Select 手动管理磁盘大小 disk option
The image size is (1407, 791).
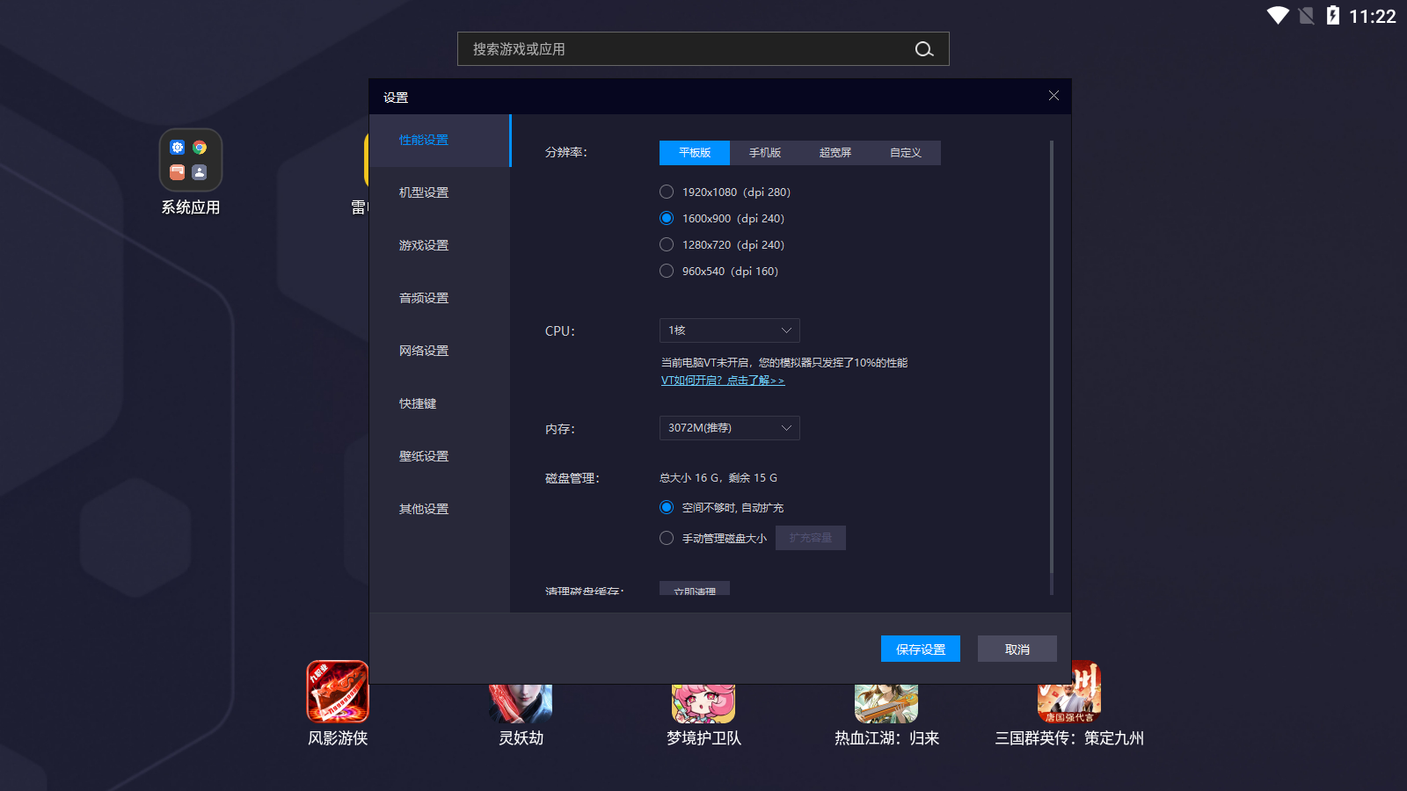(667, 538)
